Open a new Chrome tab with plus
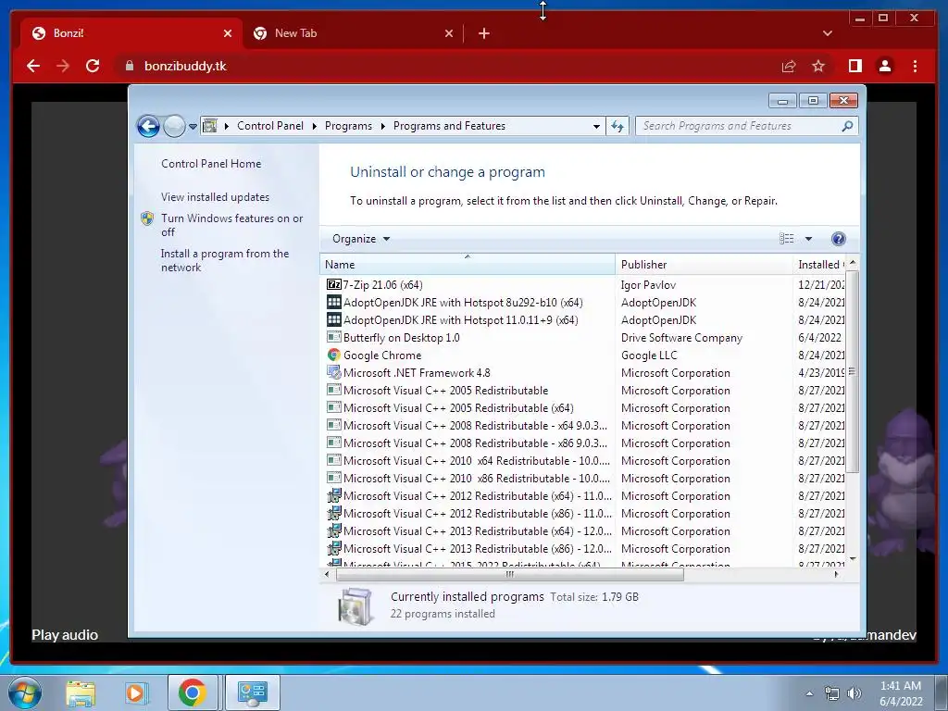 pos(483,33)
